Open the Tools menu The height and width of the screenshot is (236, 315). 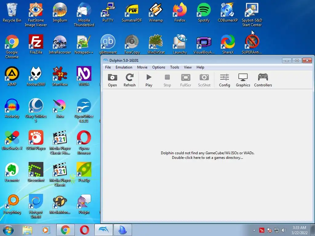point(175,67)
